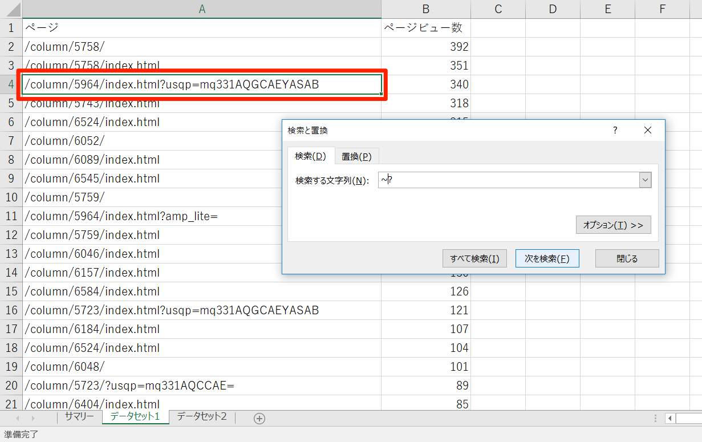The width and height of the screenshot is (702, 442).
Task: Select row 16 header
Action: [x=11, y=310]
